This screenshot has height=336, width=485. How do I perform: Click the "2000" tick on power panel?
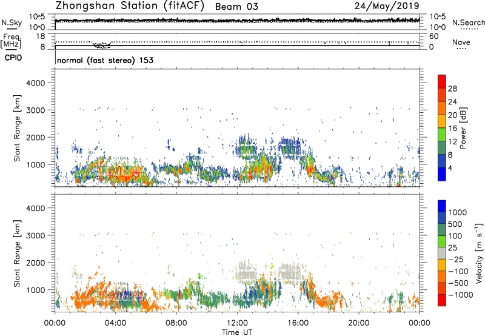(x=35, y=137)
